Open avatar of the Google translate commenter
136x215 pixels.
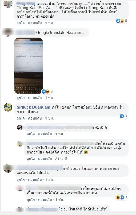click(8, 33)
